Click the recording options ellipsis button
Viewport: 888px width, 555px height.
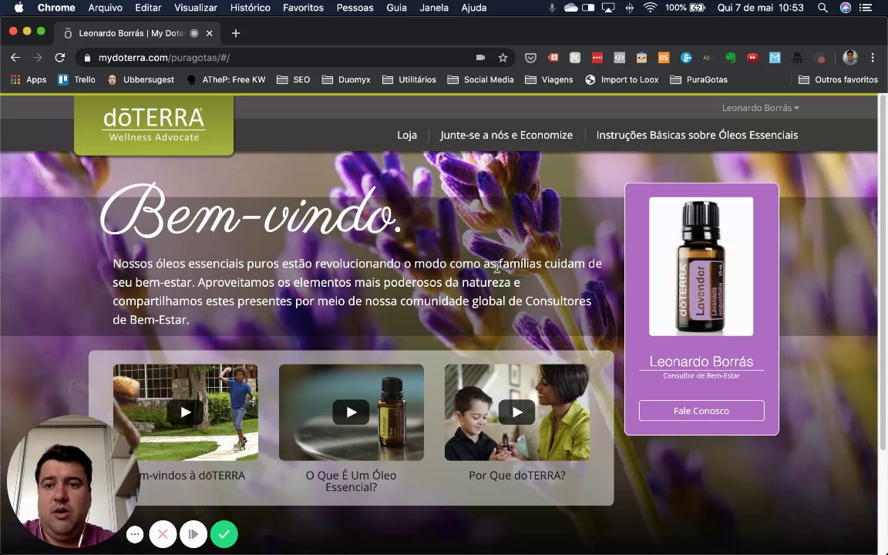pos(135,534)
